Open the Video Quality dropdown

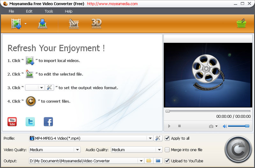point(55,150)
